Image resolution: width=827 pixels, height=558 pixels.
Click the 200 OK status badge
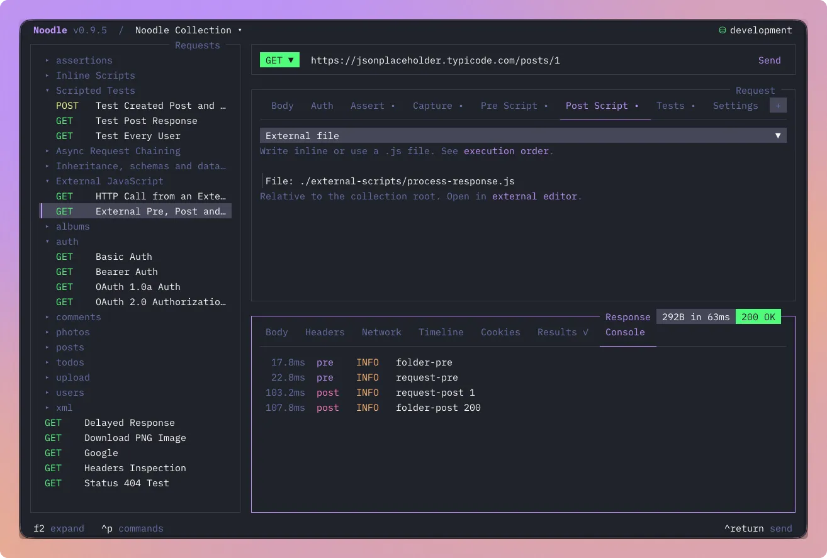pyautogui.click(x=758, y=317)
